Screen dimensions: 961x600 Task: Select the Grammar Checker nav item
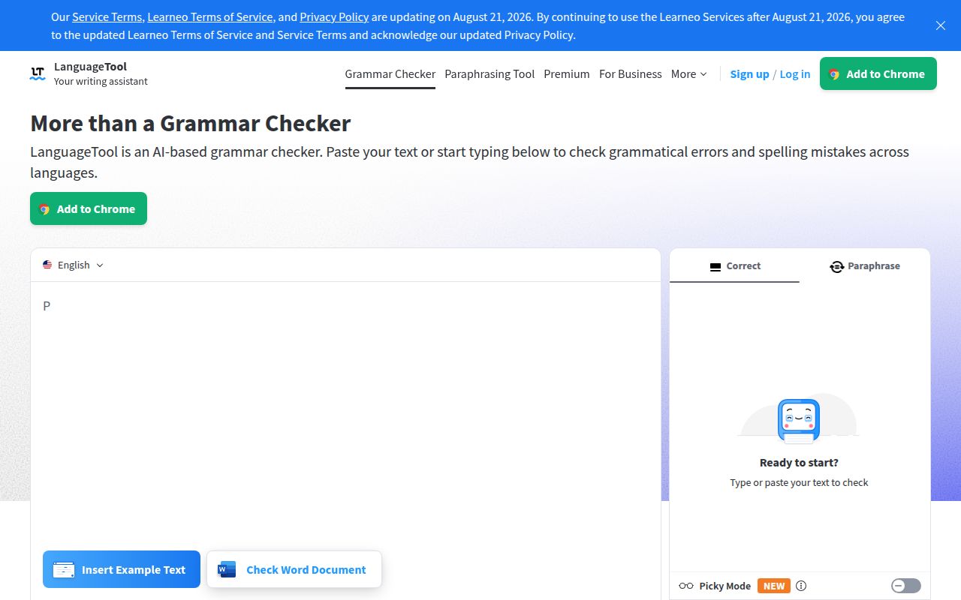pyautogui.click(x=390, y=73)
